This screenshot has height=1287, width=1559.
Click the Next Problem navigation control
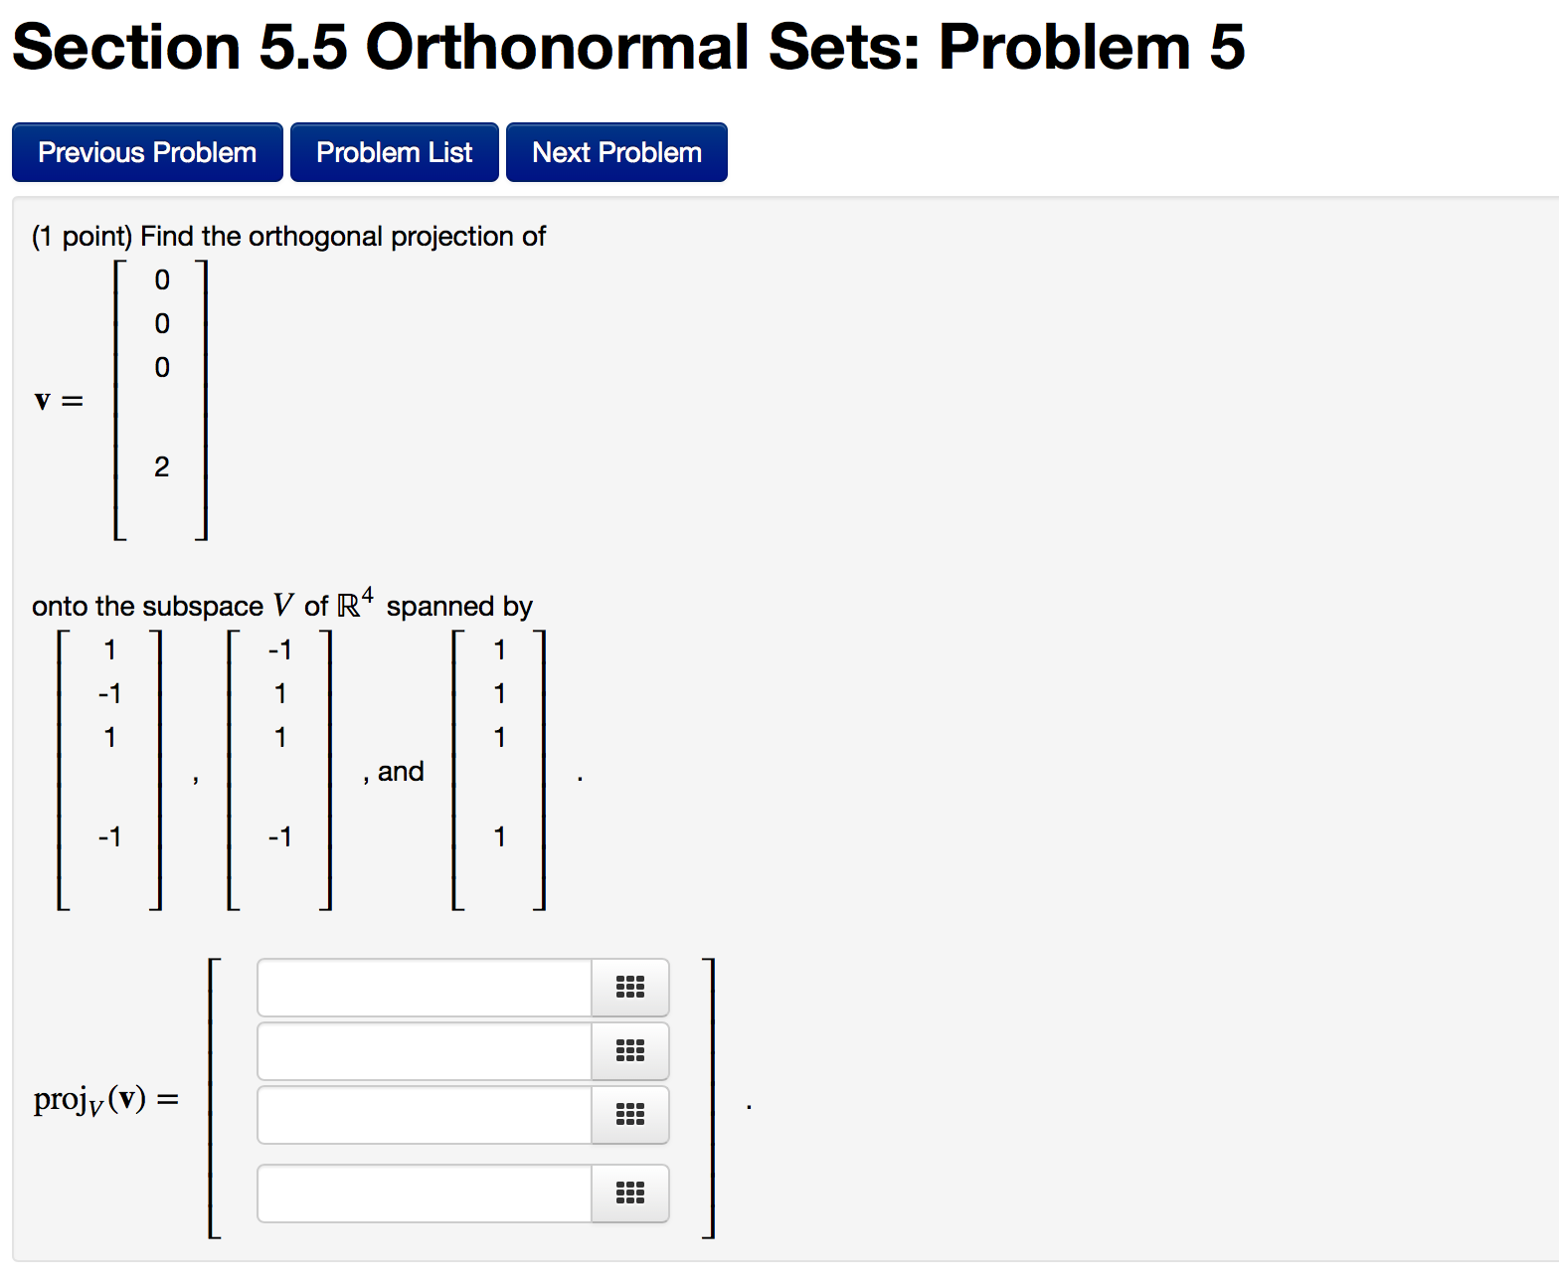point(615,151)
